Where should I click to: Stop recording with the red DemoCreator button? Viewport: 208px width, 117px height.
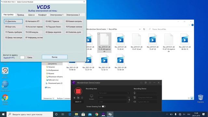point(78,91)
